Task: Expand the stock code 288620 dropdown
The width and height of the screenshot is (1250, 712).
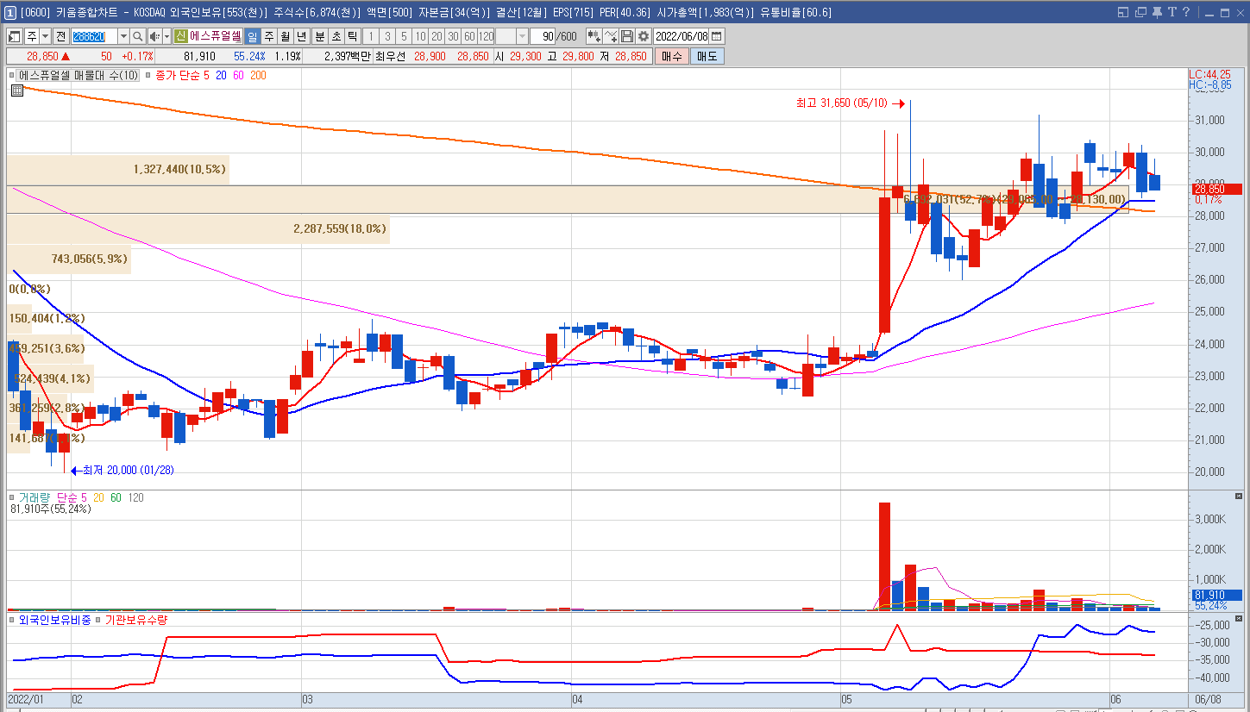Action: pyautogui.click(x=123, y=36)
